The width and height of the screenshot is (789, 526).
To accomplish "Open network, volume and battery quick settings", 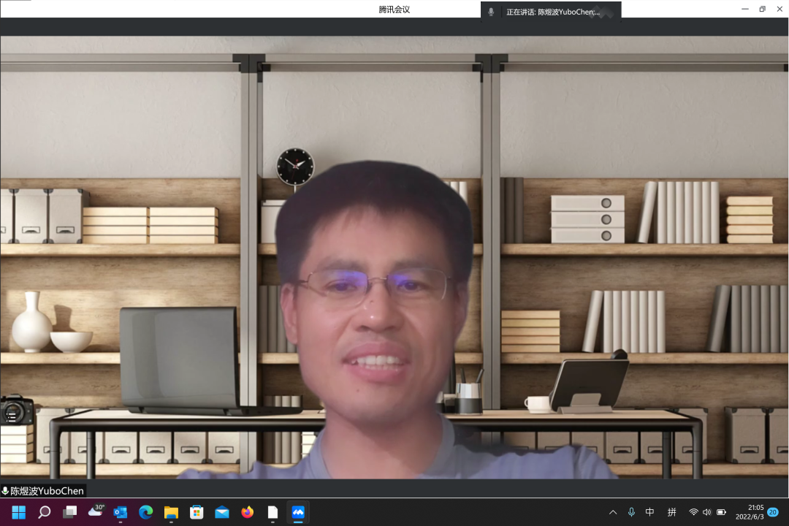I will tap(707, 512).
